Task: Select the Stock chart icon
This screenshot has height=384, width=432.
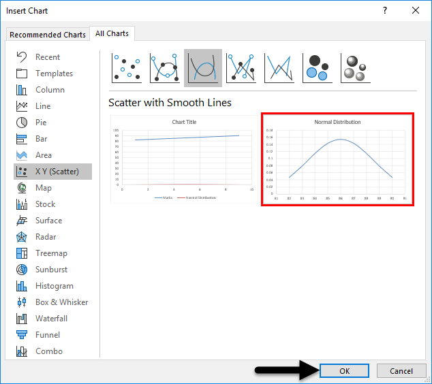Action: (22, 204)
